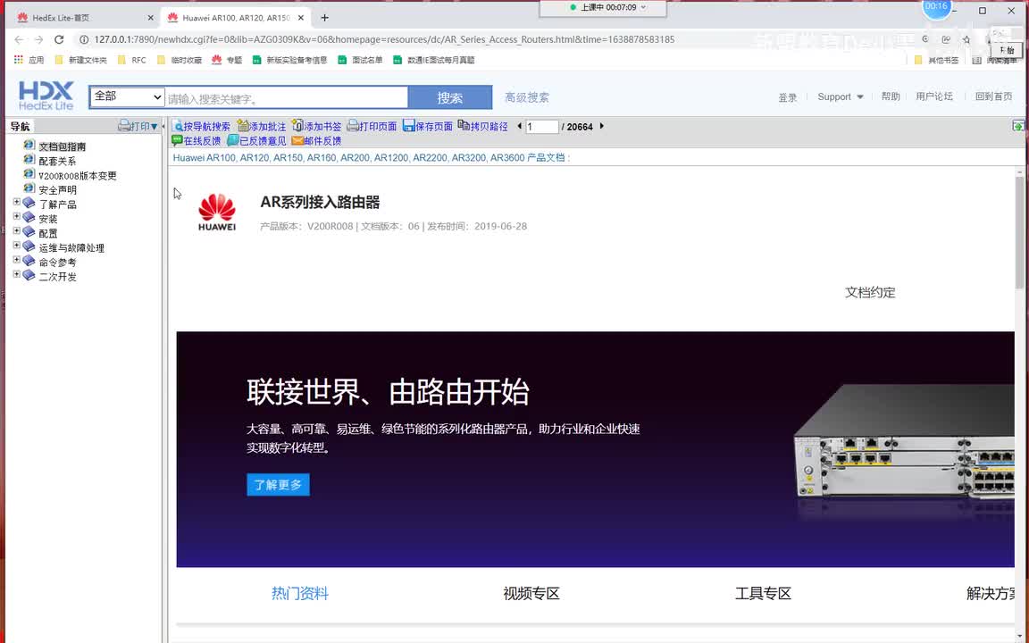Click the 回到首页 return home link
The image size is (1029, 643).
point(993,96)
